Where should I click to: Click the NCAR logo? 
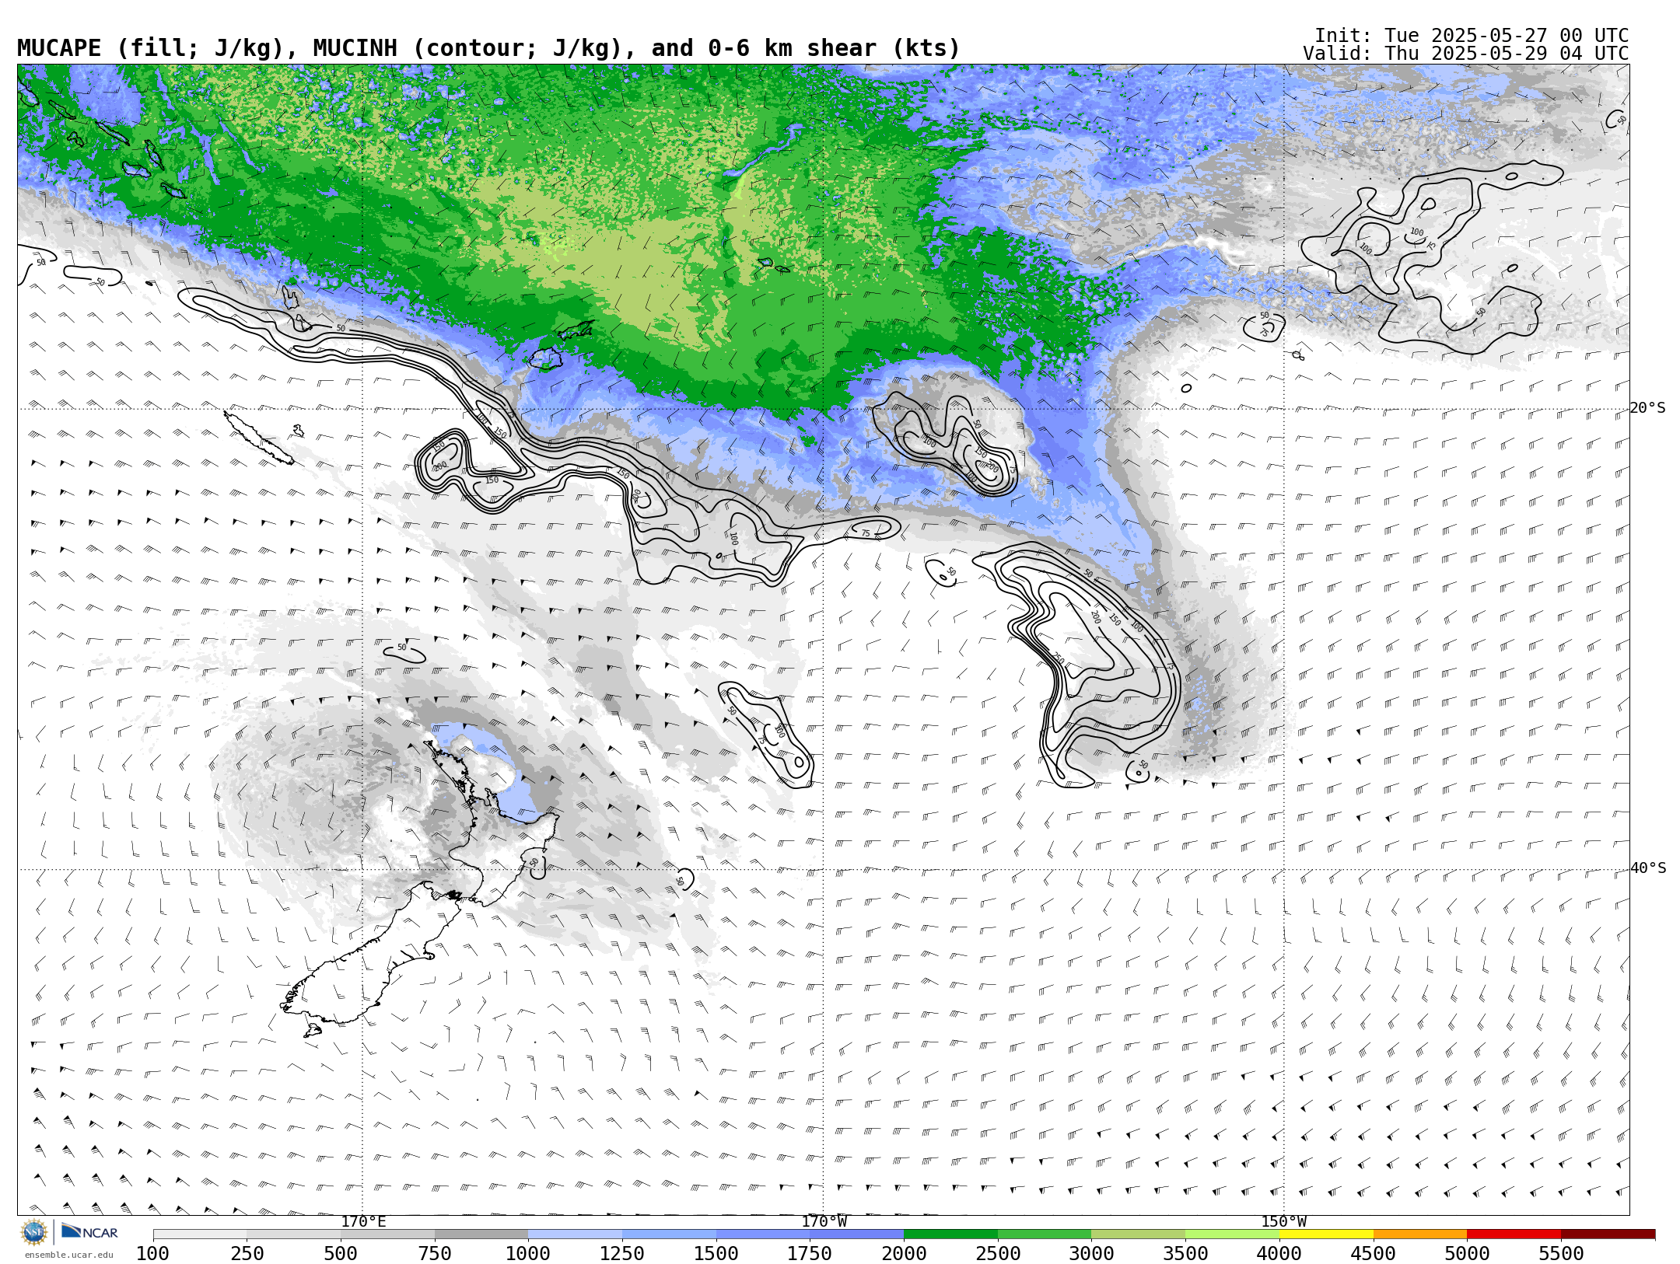tap(89, 1231)
